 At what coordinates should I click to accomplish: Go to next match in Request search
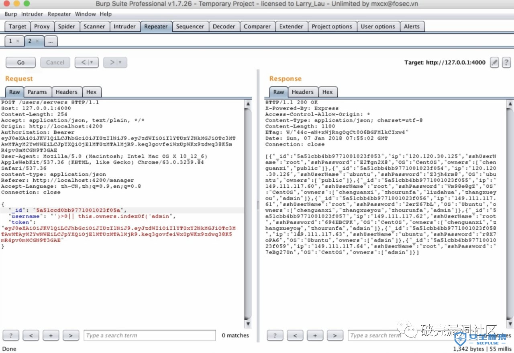pos(71,335)
